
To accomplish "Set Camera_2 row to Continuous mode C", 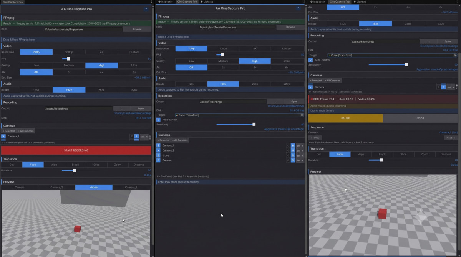I will point(288,150).
